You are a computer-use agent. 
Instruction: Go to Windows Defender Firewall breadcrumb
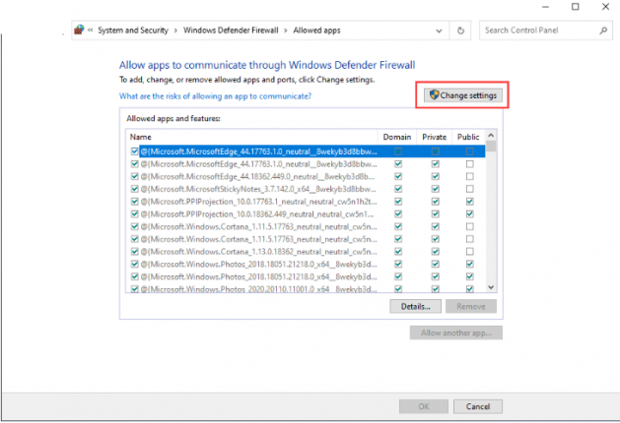coord(231,30)
